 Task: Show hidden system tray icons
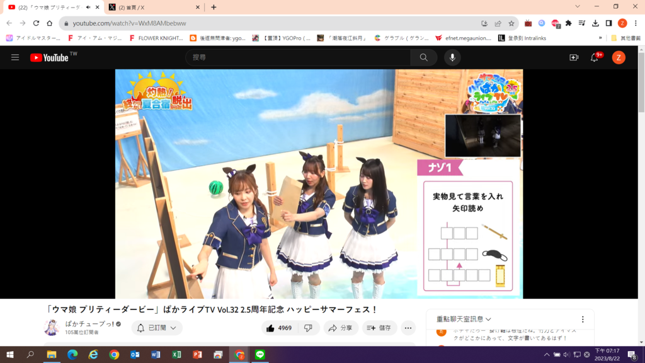pyautogui.click(x=547, y=354)
